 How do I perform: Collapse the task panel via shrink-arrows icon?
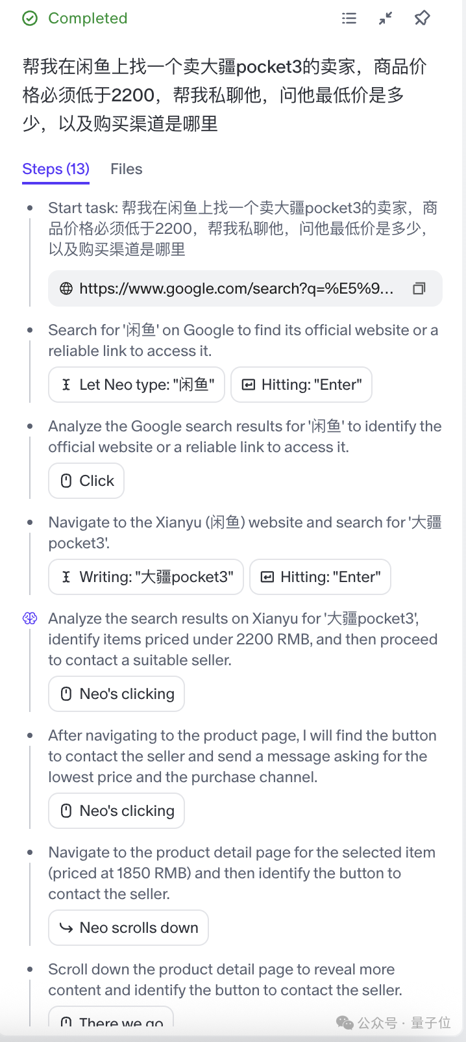point(386,18)
